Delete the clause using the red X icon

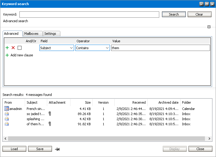13,48
